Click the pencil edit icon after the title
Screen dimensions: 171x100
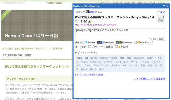(x=90, y=22)
